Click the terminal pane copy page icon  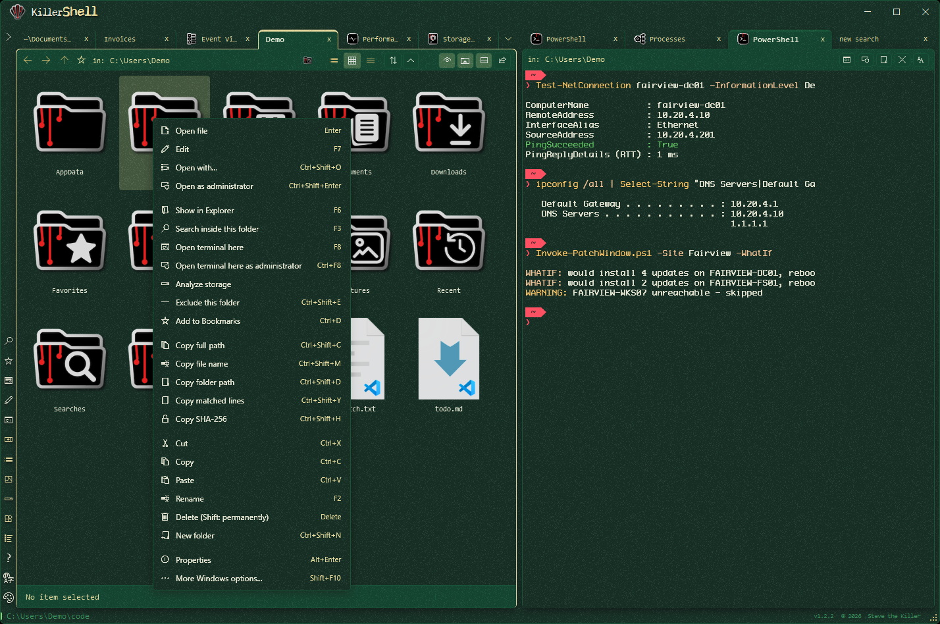[883, 59]
